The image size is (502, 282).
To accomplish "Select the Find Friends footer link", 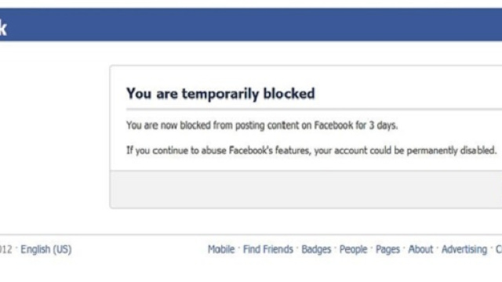I will click(268, 249).
